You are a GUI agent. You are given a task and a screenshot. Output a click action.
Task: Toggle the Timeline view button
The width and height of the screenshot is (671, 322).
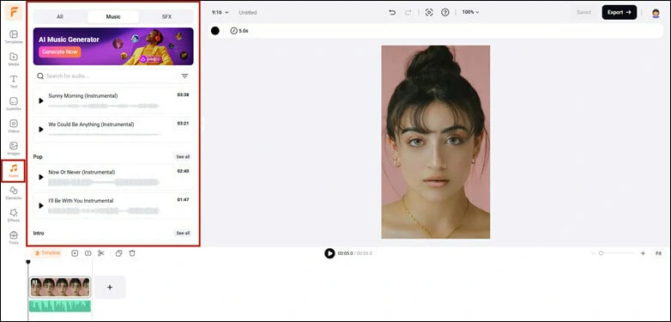point(47,253)
